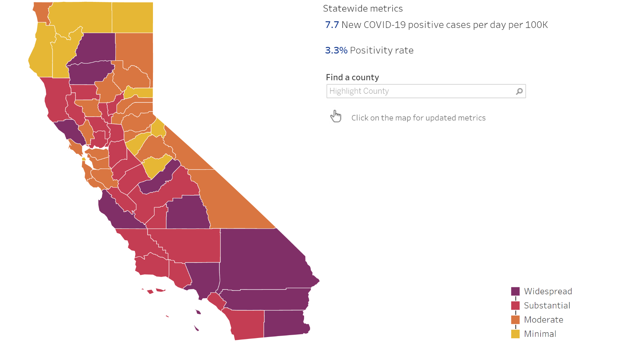Toggle the Widespread category in the legend
Screen dimensions: 617x347
click(548, 291)
